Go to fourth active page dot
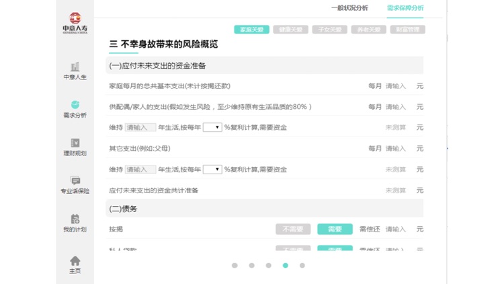This screenshot has height=284, width=504. tap(286, 265)
